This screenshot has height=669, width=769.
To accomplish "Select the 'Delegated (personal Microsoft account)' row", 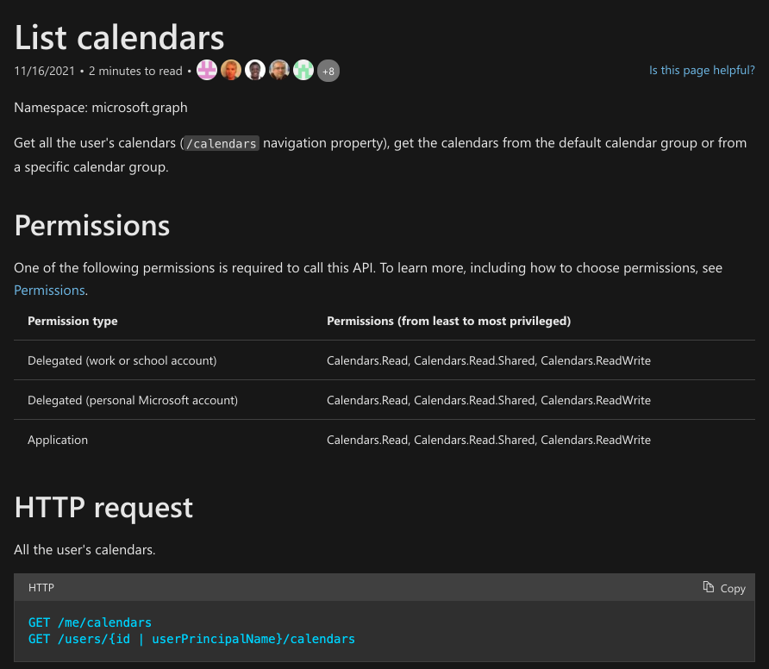I will coord(133,400).
